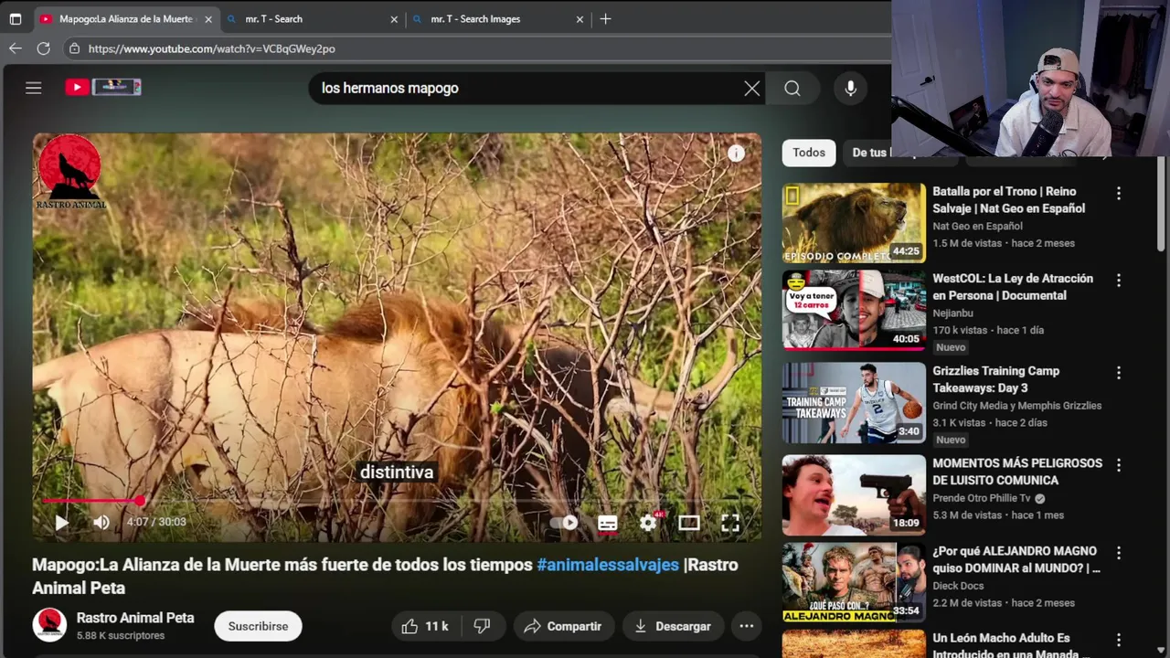
Task: View site information lock icon
Action: 76,48
